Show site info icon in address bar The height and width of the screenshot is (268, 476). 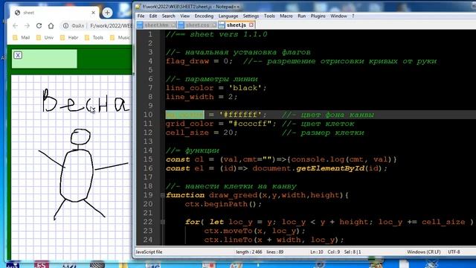(65, 26)
